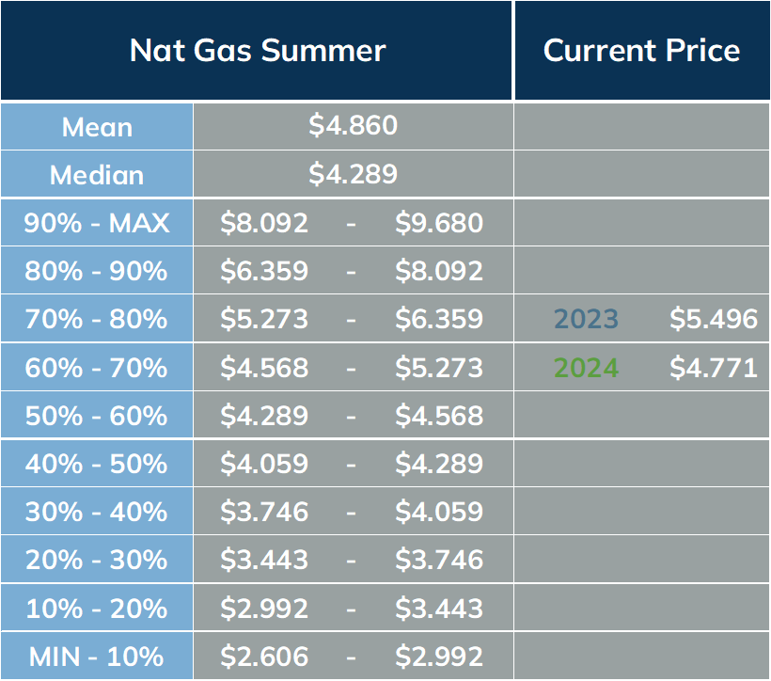The width and height of the screenshot is (771, 681).
Task: Select the blue 2023 year label
Action: [x=586, y=319]
